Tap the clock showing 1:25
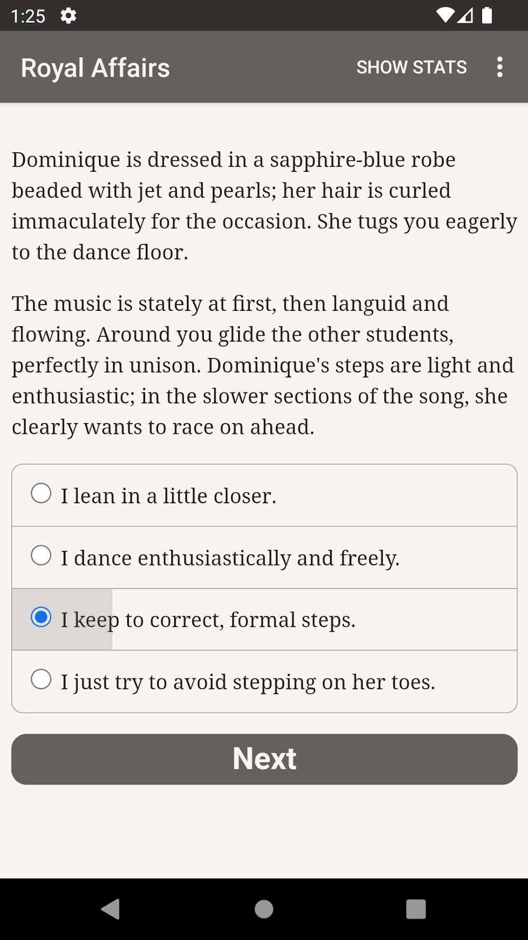The image size is (528, 940). pos(28,16)
